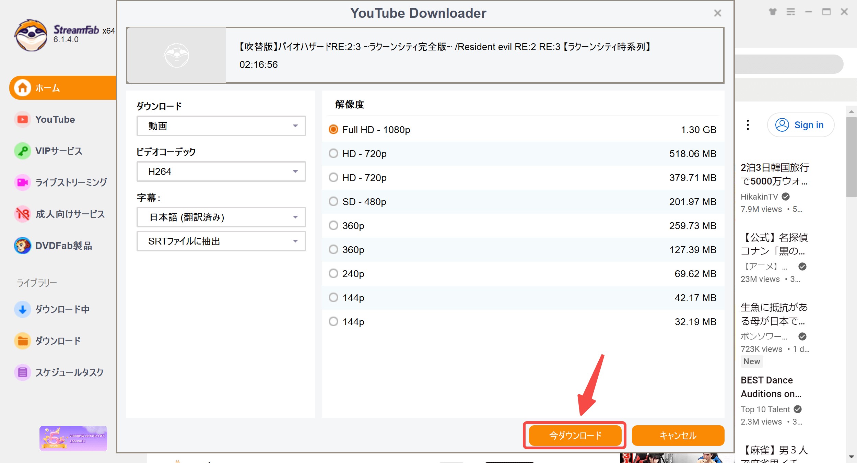The width and height of the screenshot is (857, 463).
Task: Open the 生魚に抵抗がある video title
Action: tap(774, 314)
